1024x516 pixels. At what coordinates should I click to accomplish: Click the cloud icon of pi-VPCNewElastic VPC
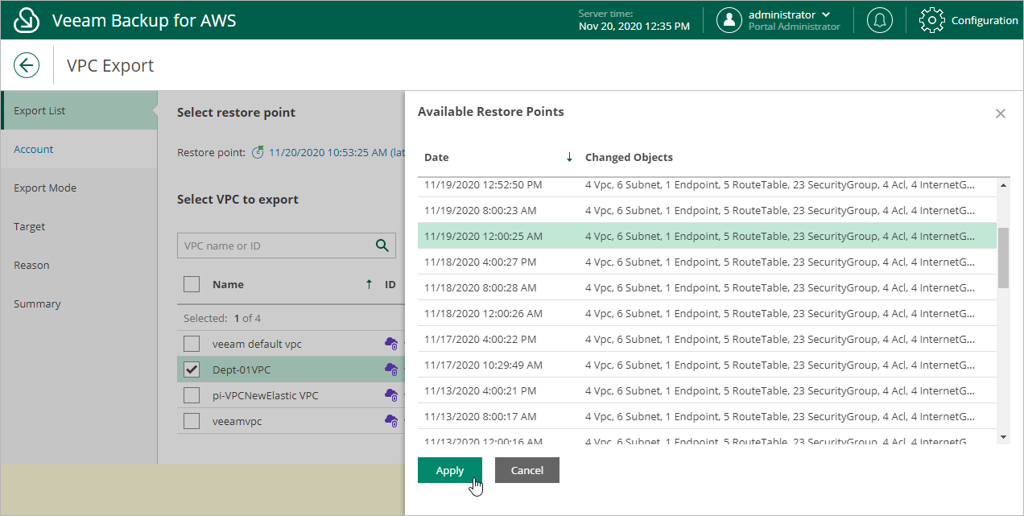tap(391, 395)
